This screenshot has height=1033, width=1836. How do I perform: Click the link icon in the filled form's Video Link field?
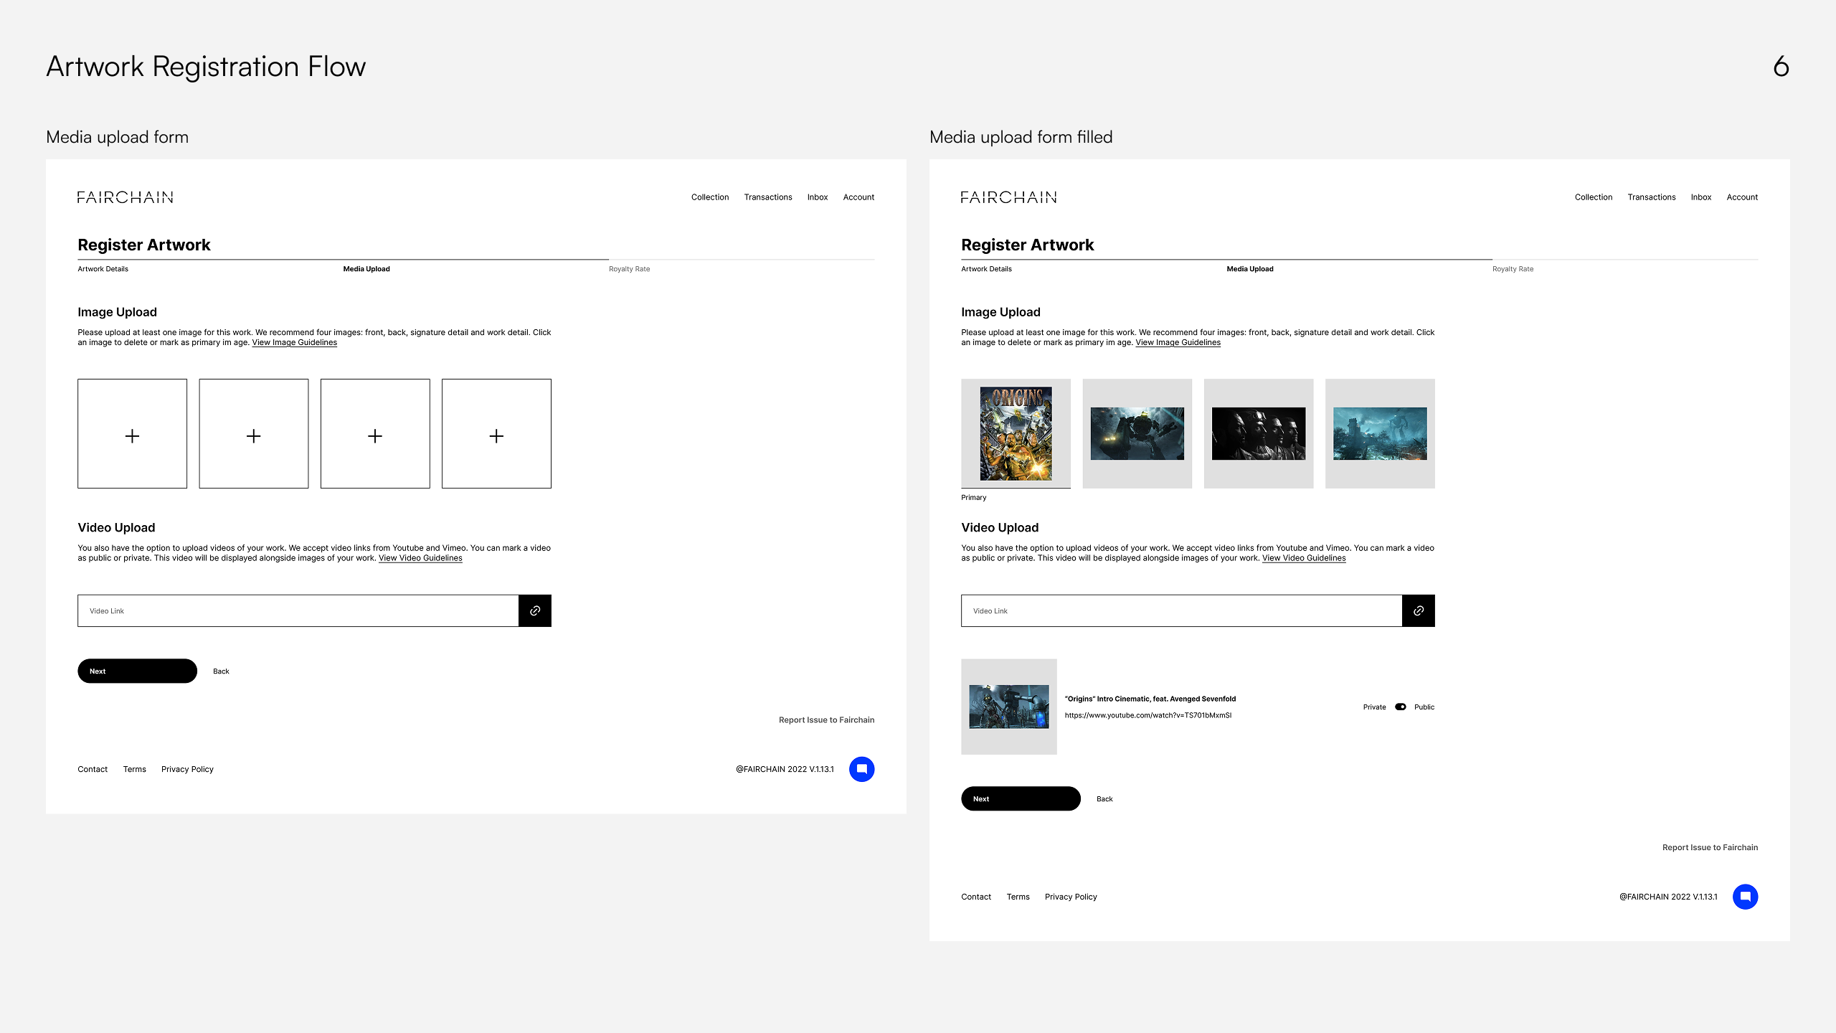(x=1418, y=610)
